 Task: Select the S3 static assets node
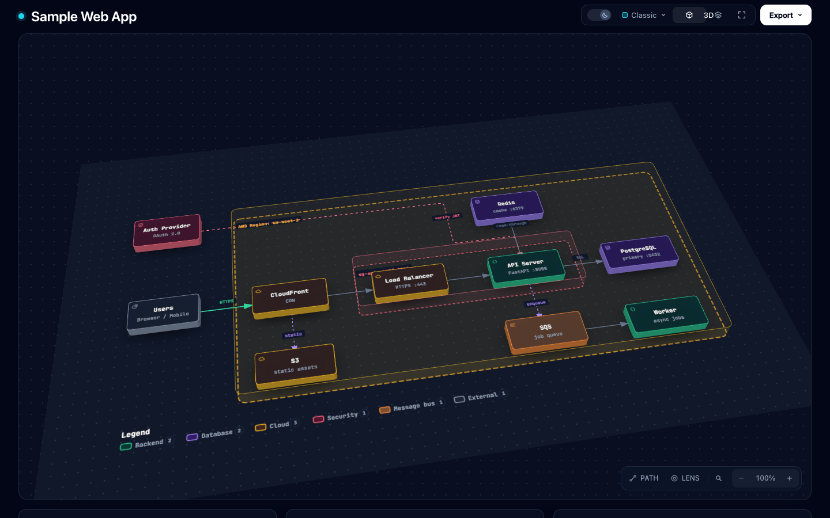(295, 366)
